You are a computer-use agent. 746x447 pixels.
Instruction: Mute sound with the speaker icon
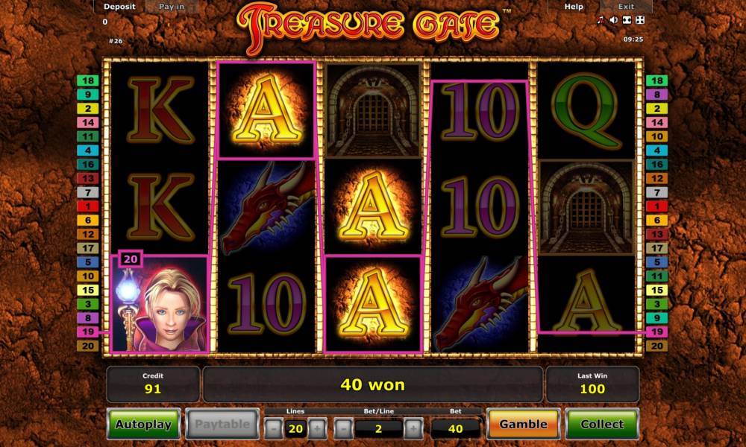(614, 20)
